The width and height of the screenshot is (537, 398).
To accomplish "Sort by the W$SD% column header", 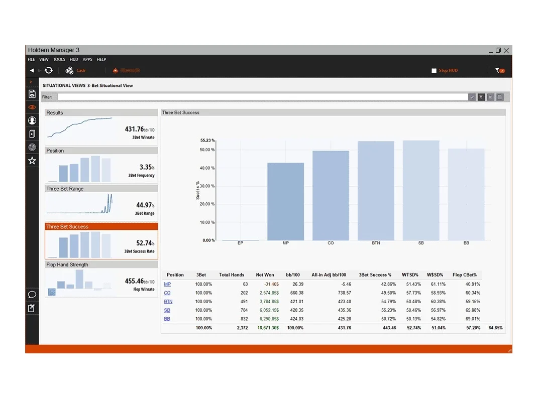I will pyautogui.click(x=435, y=275).
